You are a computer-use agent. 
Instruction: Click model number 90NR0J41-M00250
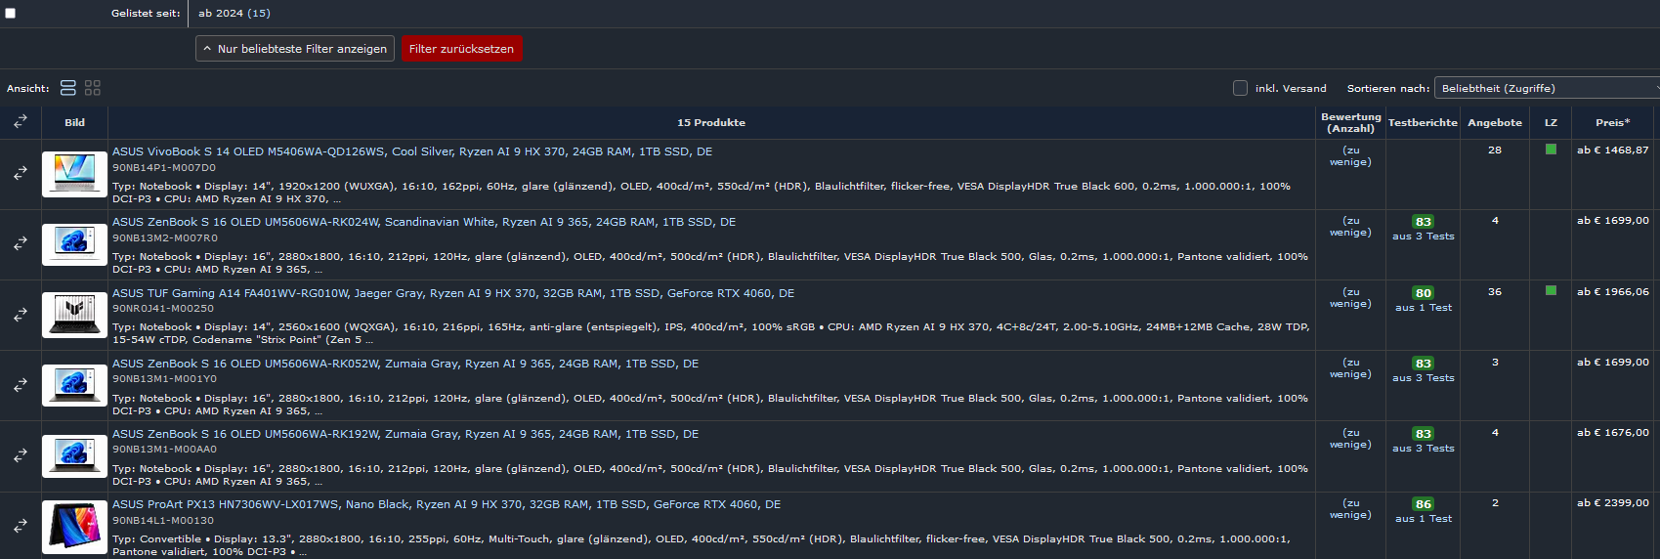click(163, 308)
